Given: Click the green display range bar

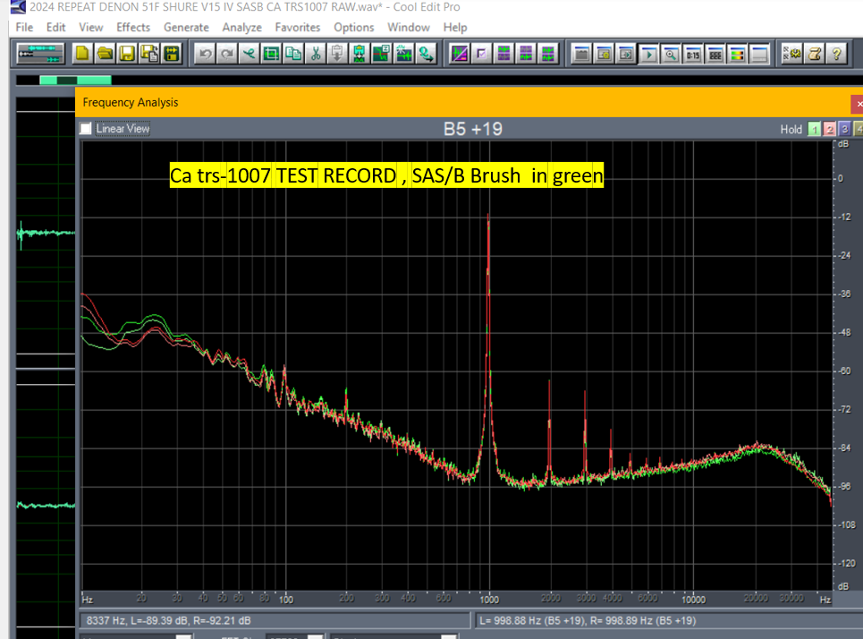Looking at the screenshot, I should point(76,81).
